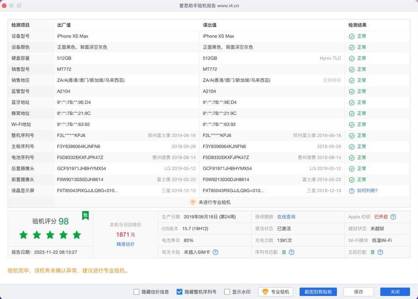Screen dimensions: 418x299
Task: Click factory value F3Y8396064KJNFN6 in 主板序列号 row
Action: pyautogui.click(x=79, y=147)
